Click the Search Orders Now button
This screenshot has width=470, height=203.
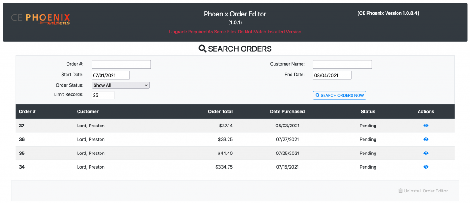(340, 95)
